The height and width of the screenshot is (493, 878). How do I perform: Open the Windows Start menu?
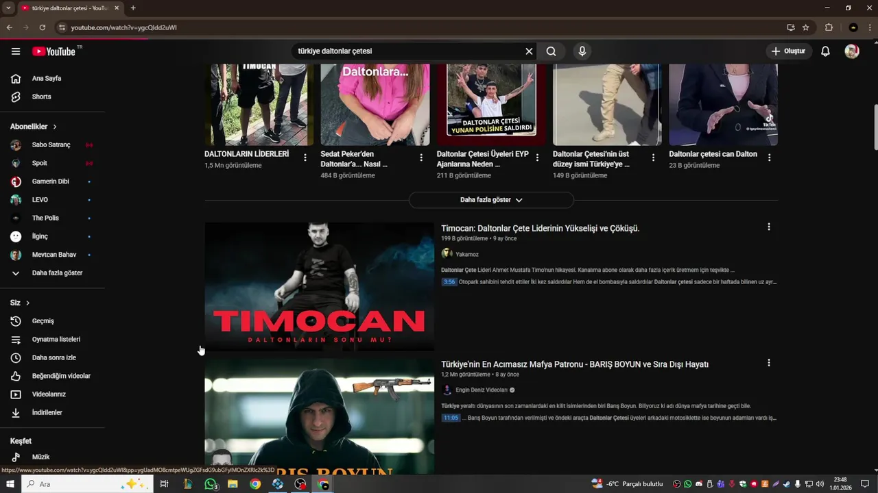[10, 484]
